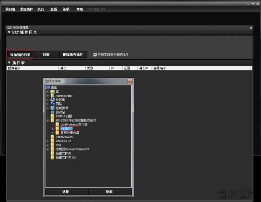Open the 添加插件 menu
Screen dimensions: 261x202
(26, 9)
